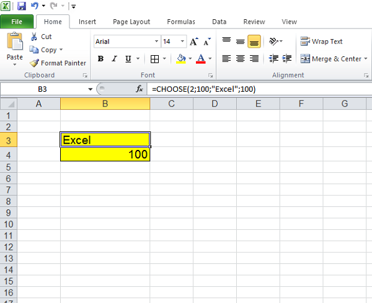Toggle Italic formatting
This screenshot has height=303, width=372.
[x=114, y=59]
